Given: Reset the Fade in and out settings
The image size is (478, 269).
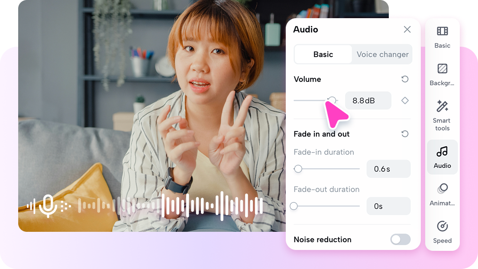Looking at the screenshot, I should (405, 134).
